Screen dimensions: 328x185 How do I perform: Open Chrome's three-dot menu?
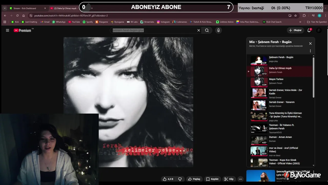point(326,15)
